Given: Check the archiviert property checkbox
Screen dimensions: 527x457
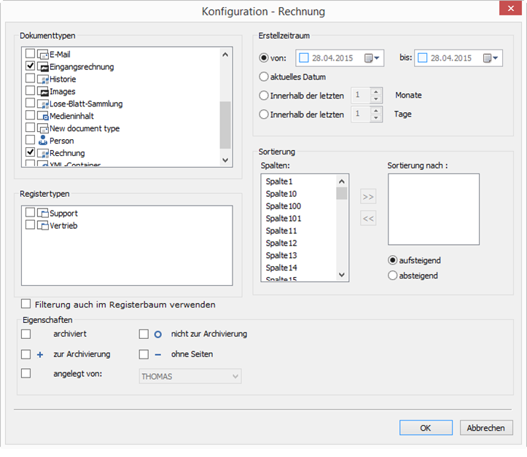Looking at the screenshot, I should tap(26, 335).
